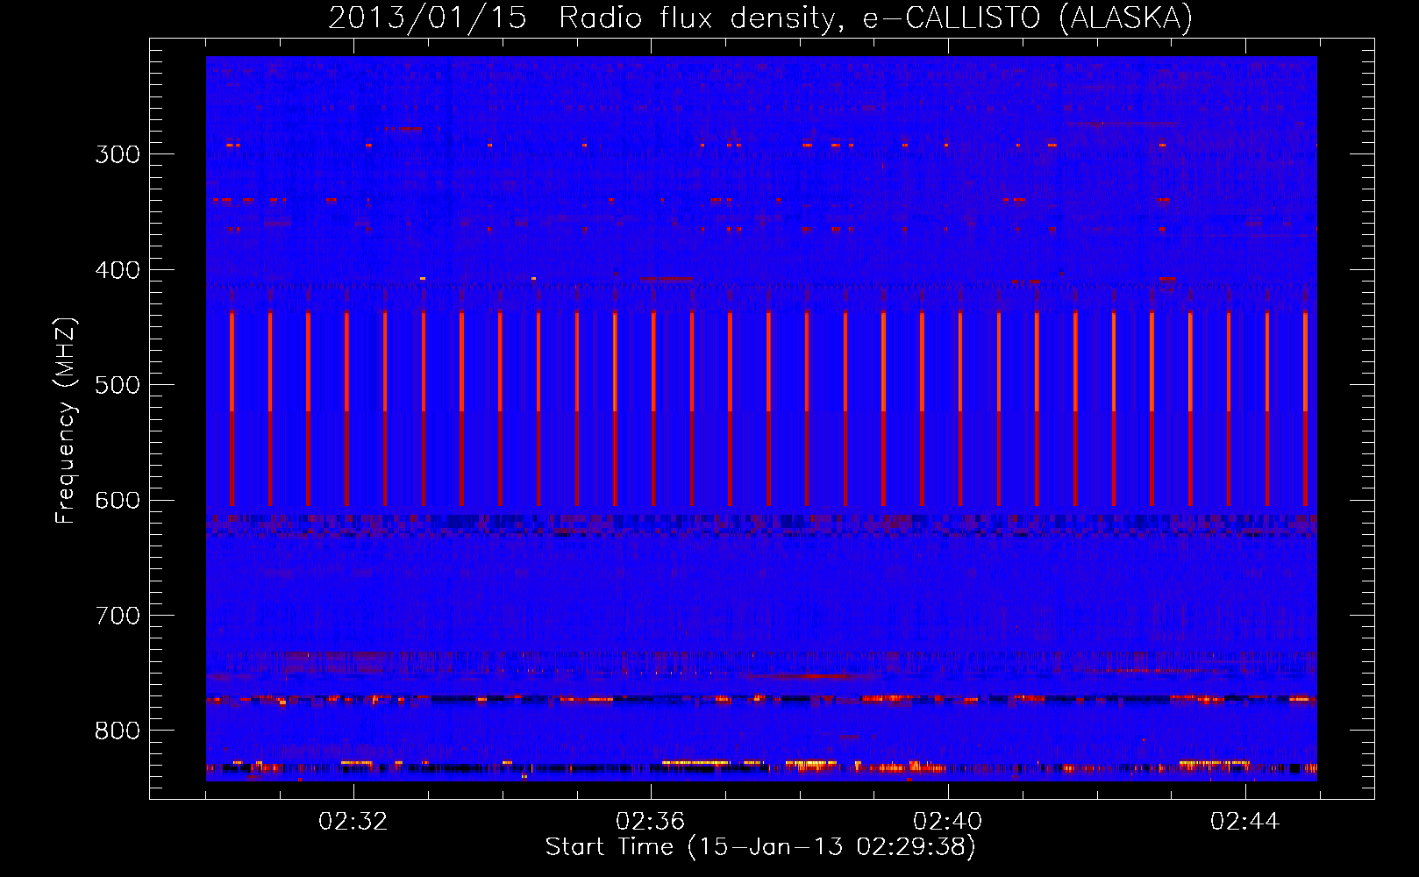The width and height of the screenshot is (1419, 877).
Task: Click the 'Start Time (15-Jan-13 02:29:38)' label
Action: point(760,847)
